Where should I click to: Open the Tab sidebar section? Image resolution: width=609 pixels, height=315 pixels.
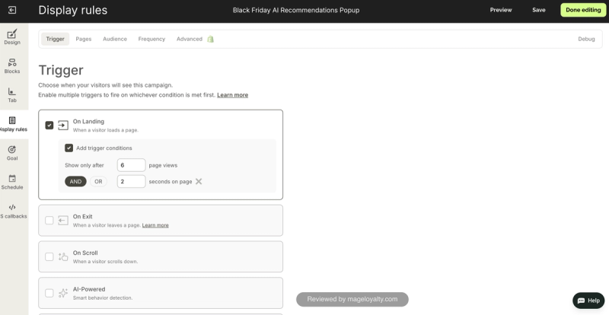pos(12,95)
